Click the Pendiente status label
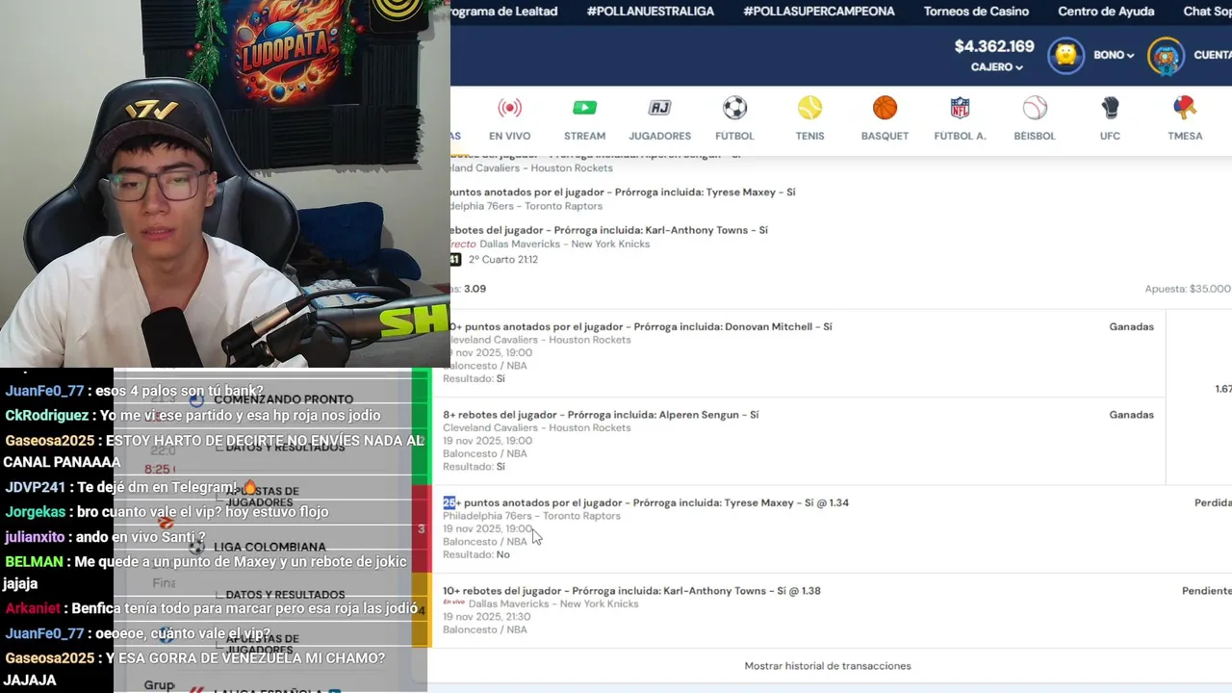 point(1207,591)
